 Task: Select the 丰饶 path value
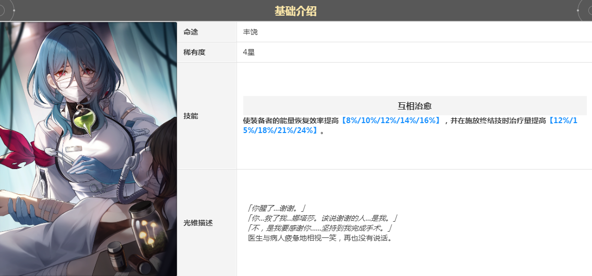coord(250,32)
